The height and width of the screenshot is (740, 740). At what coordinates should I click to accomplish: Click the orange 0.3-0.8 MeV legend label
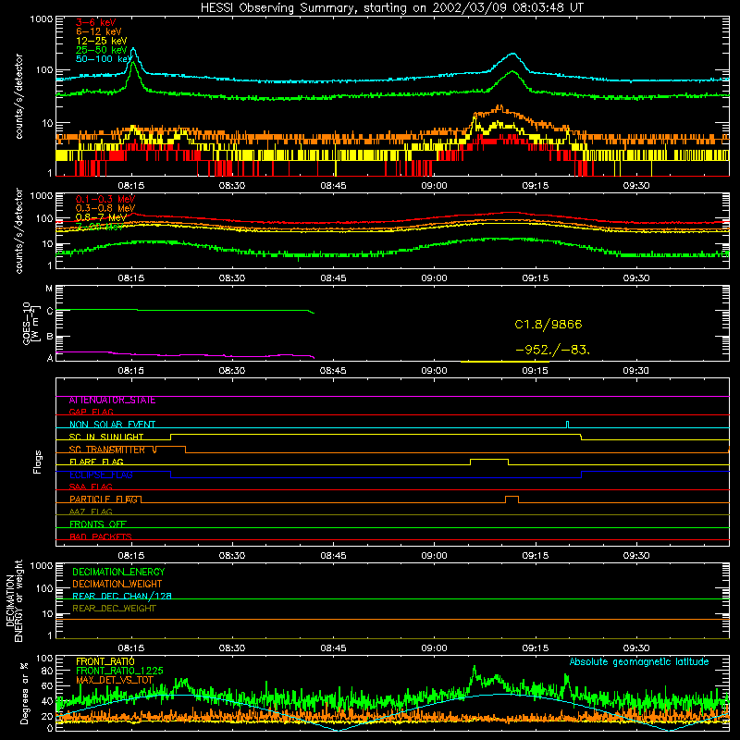105,208
